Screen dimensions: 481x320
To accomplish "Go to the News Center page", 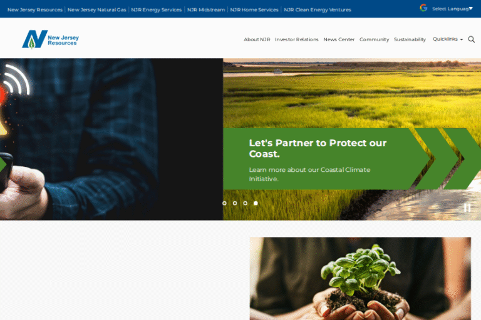I will tap(339, 39).
